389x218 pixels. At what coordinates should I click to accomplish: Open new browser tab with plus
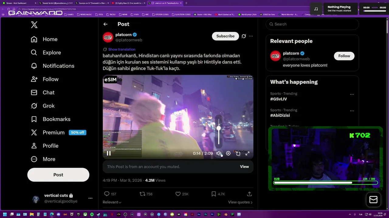(186, 3)
